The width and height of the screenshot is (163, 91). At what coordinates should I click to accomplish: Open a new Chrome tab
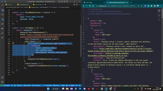click(x=131, y=3)
